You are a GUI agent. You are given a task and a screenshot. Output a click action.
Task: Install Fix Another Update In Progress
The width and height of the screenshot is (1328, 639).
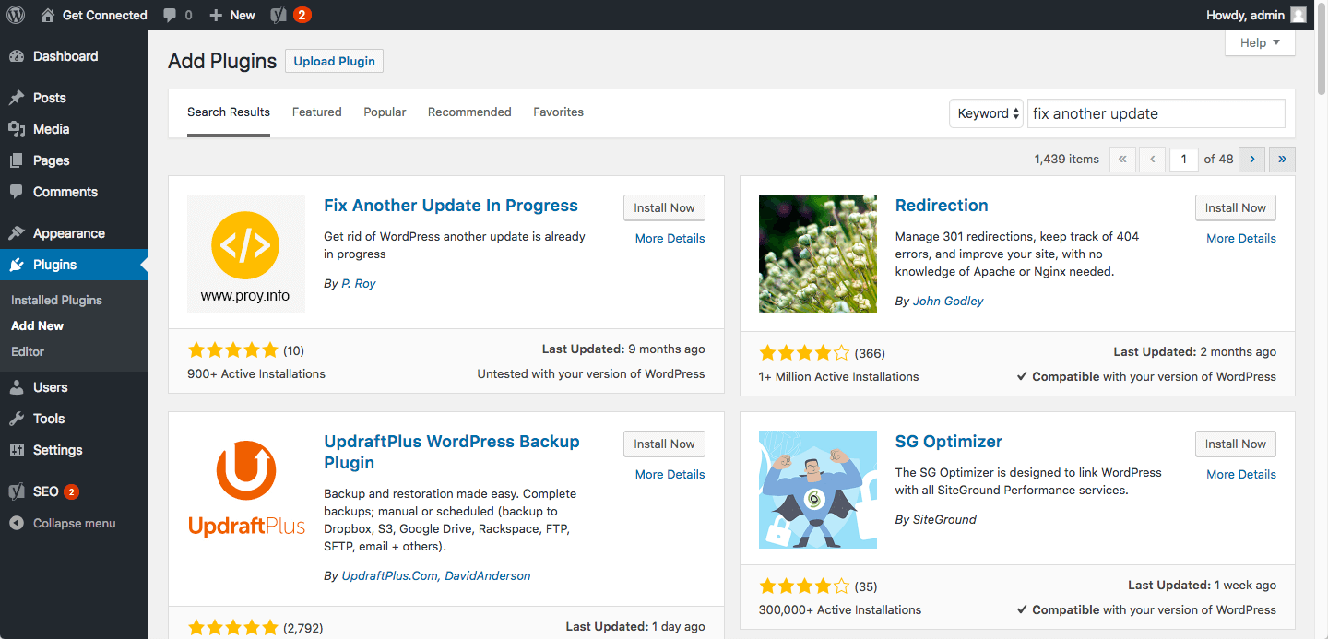[x=664, y=207]
